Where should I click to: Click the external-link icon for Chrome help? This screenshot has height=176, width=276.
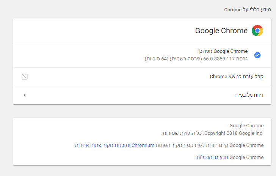coord(25,77)
